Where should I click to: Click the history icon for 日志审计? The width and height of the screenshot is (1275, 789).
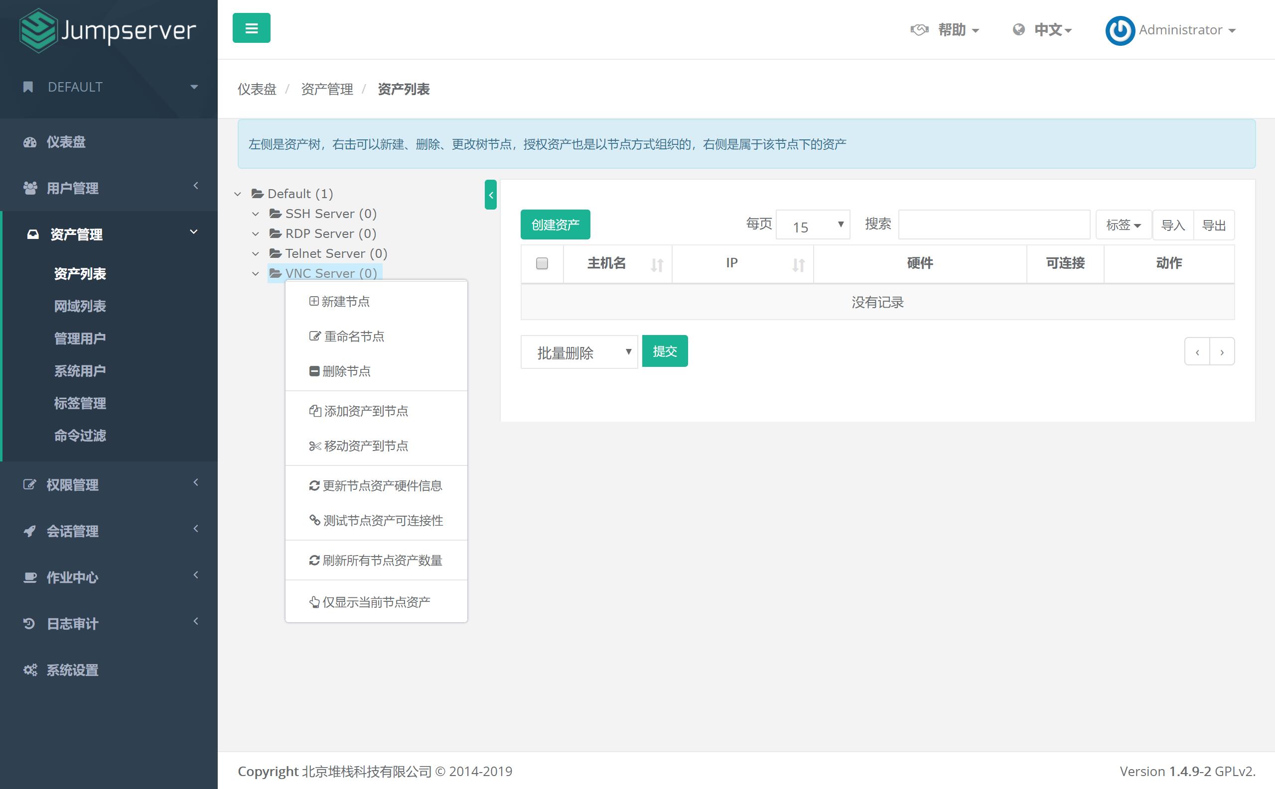(29, 623)
